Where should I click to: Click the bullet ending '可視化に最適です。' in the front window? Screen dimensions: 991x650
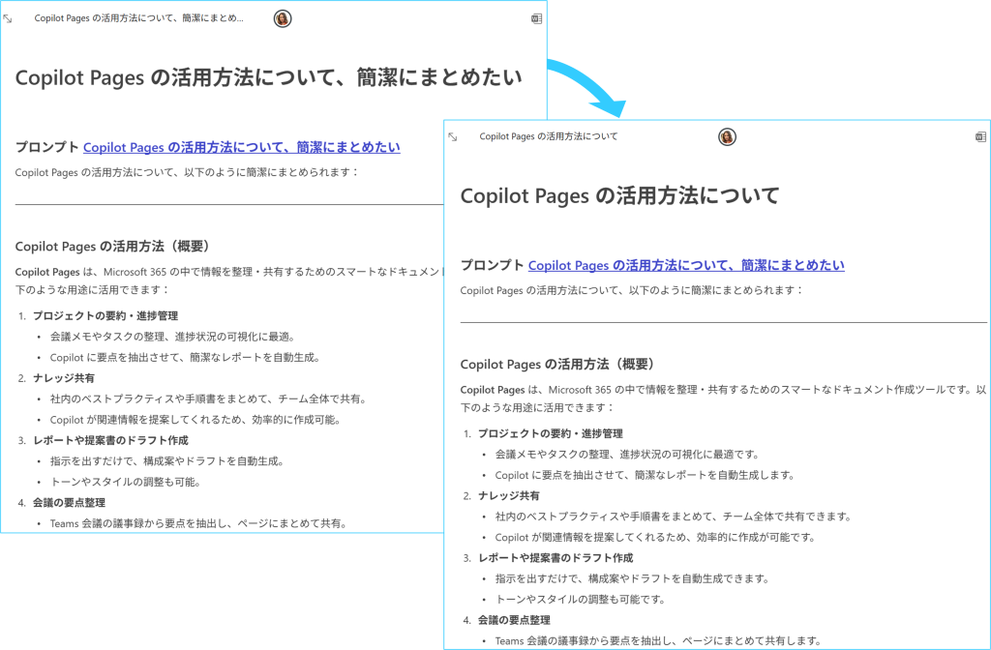click(627, 455)
